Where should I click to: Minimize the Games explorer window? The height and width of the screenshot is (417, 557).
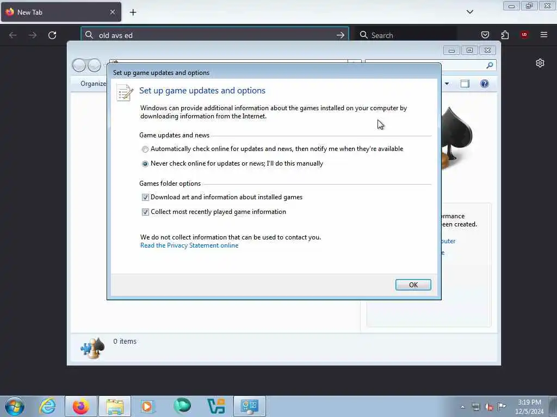tap(451, 50)
